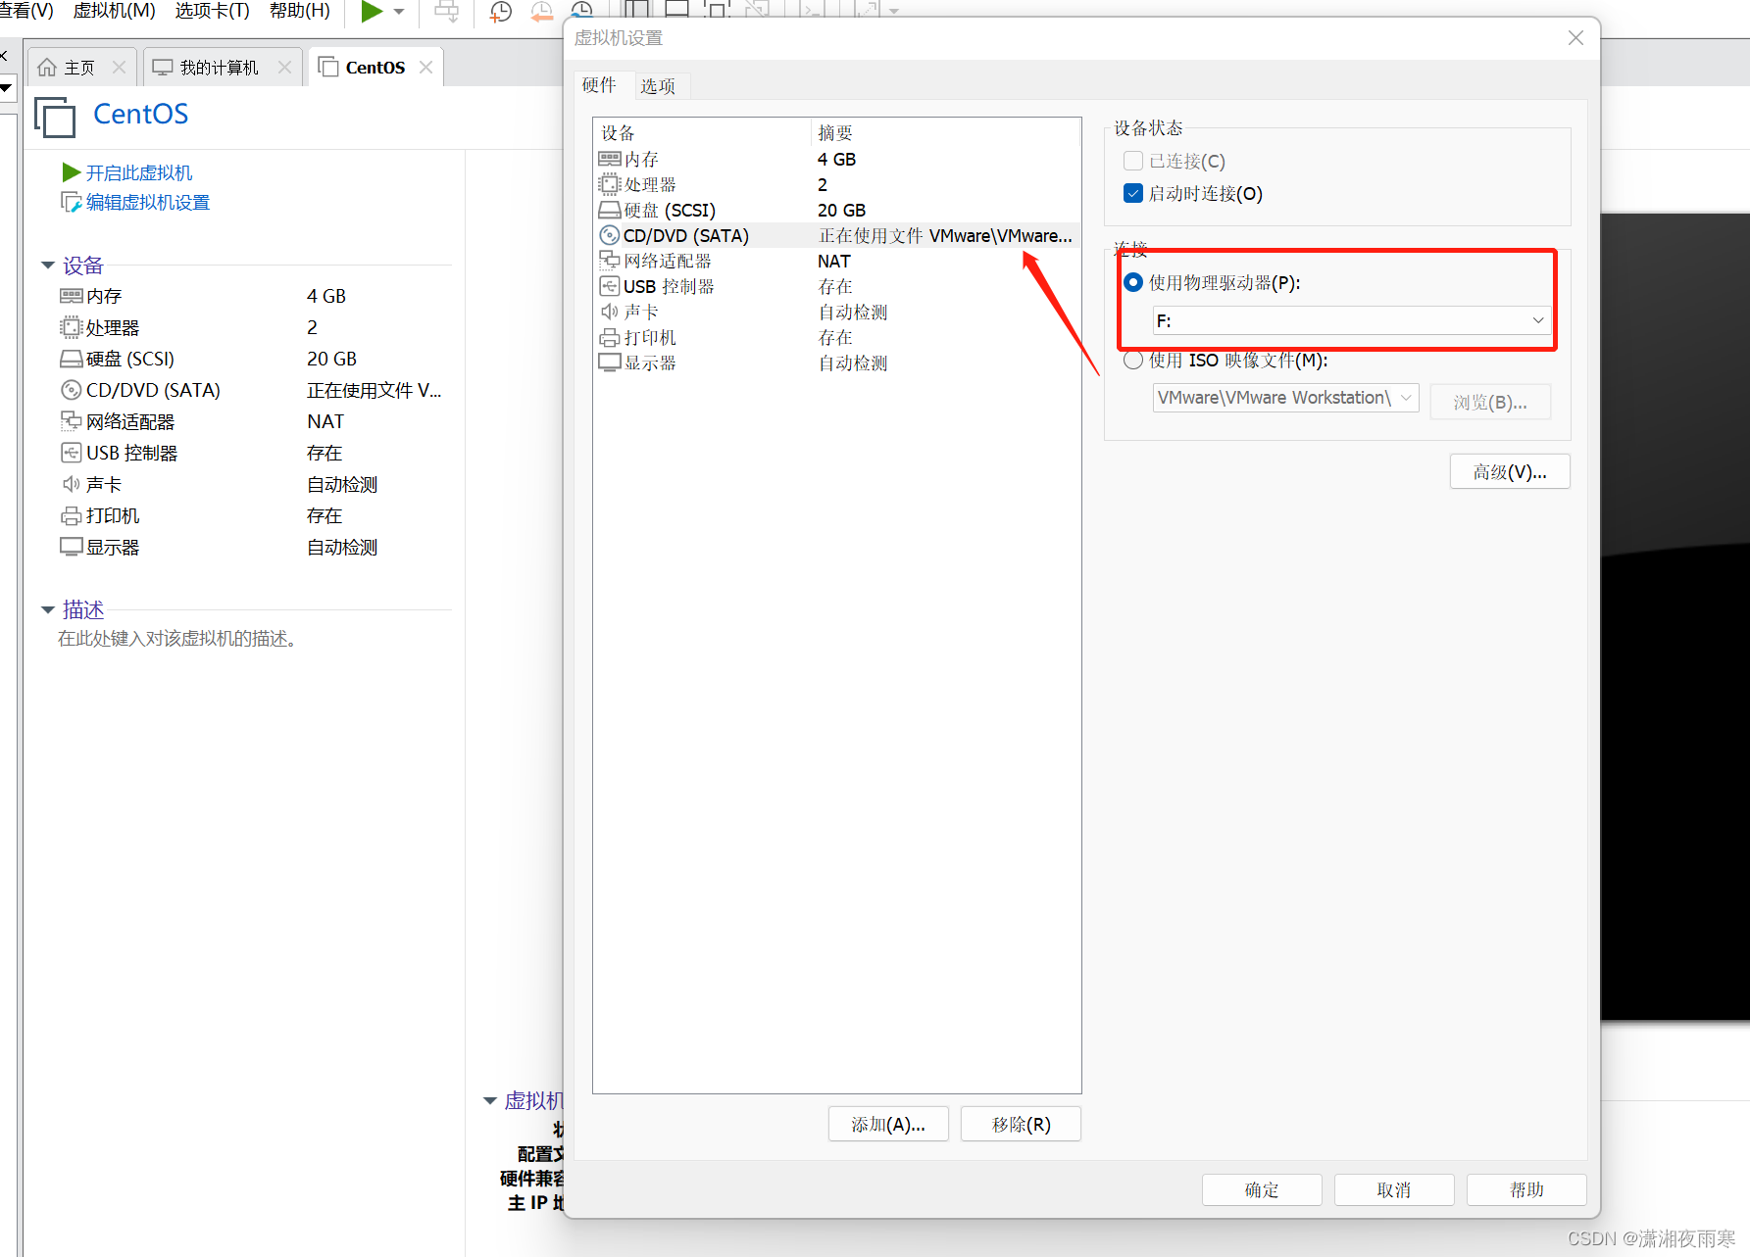Open the 帮助(H) menu

(300, 11)
